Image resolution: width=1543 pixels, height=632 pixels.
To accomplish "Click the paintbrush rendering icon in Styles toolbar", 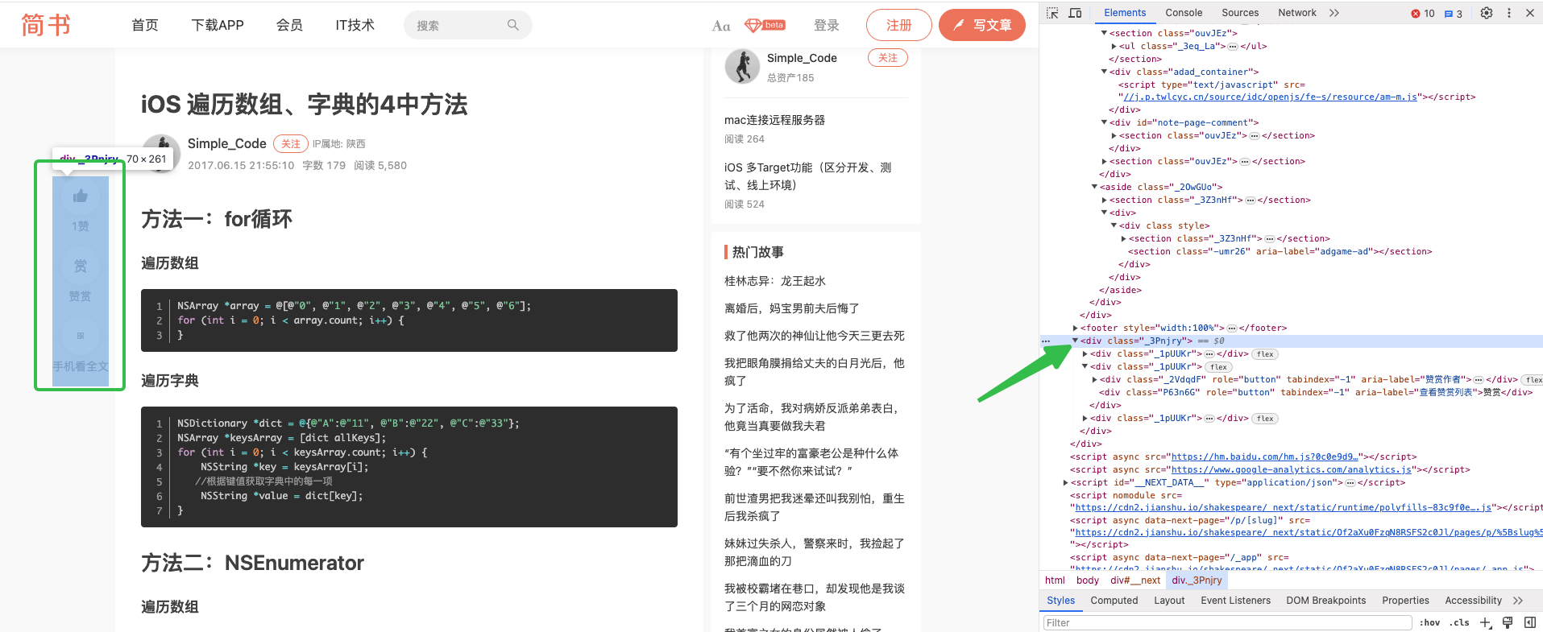I will pos(1508,622).
